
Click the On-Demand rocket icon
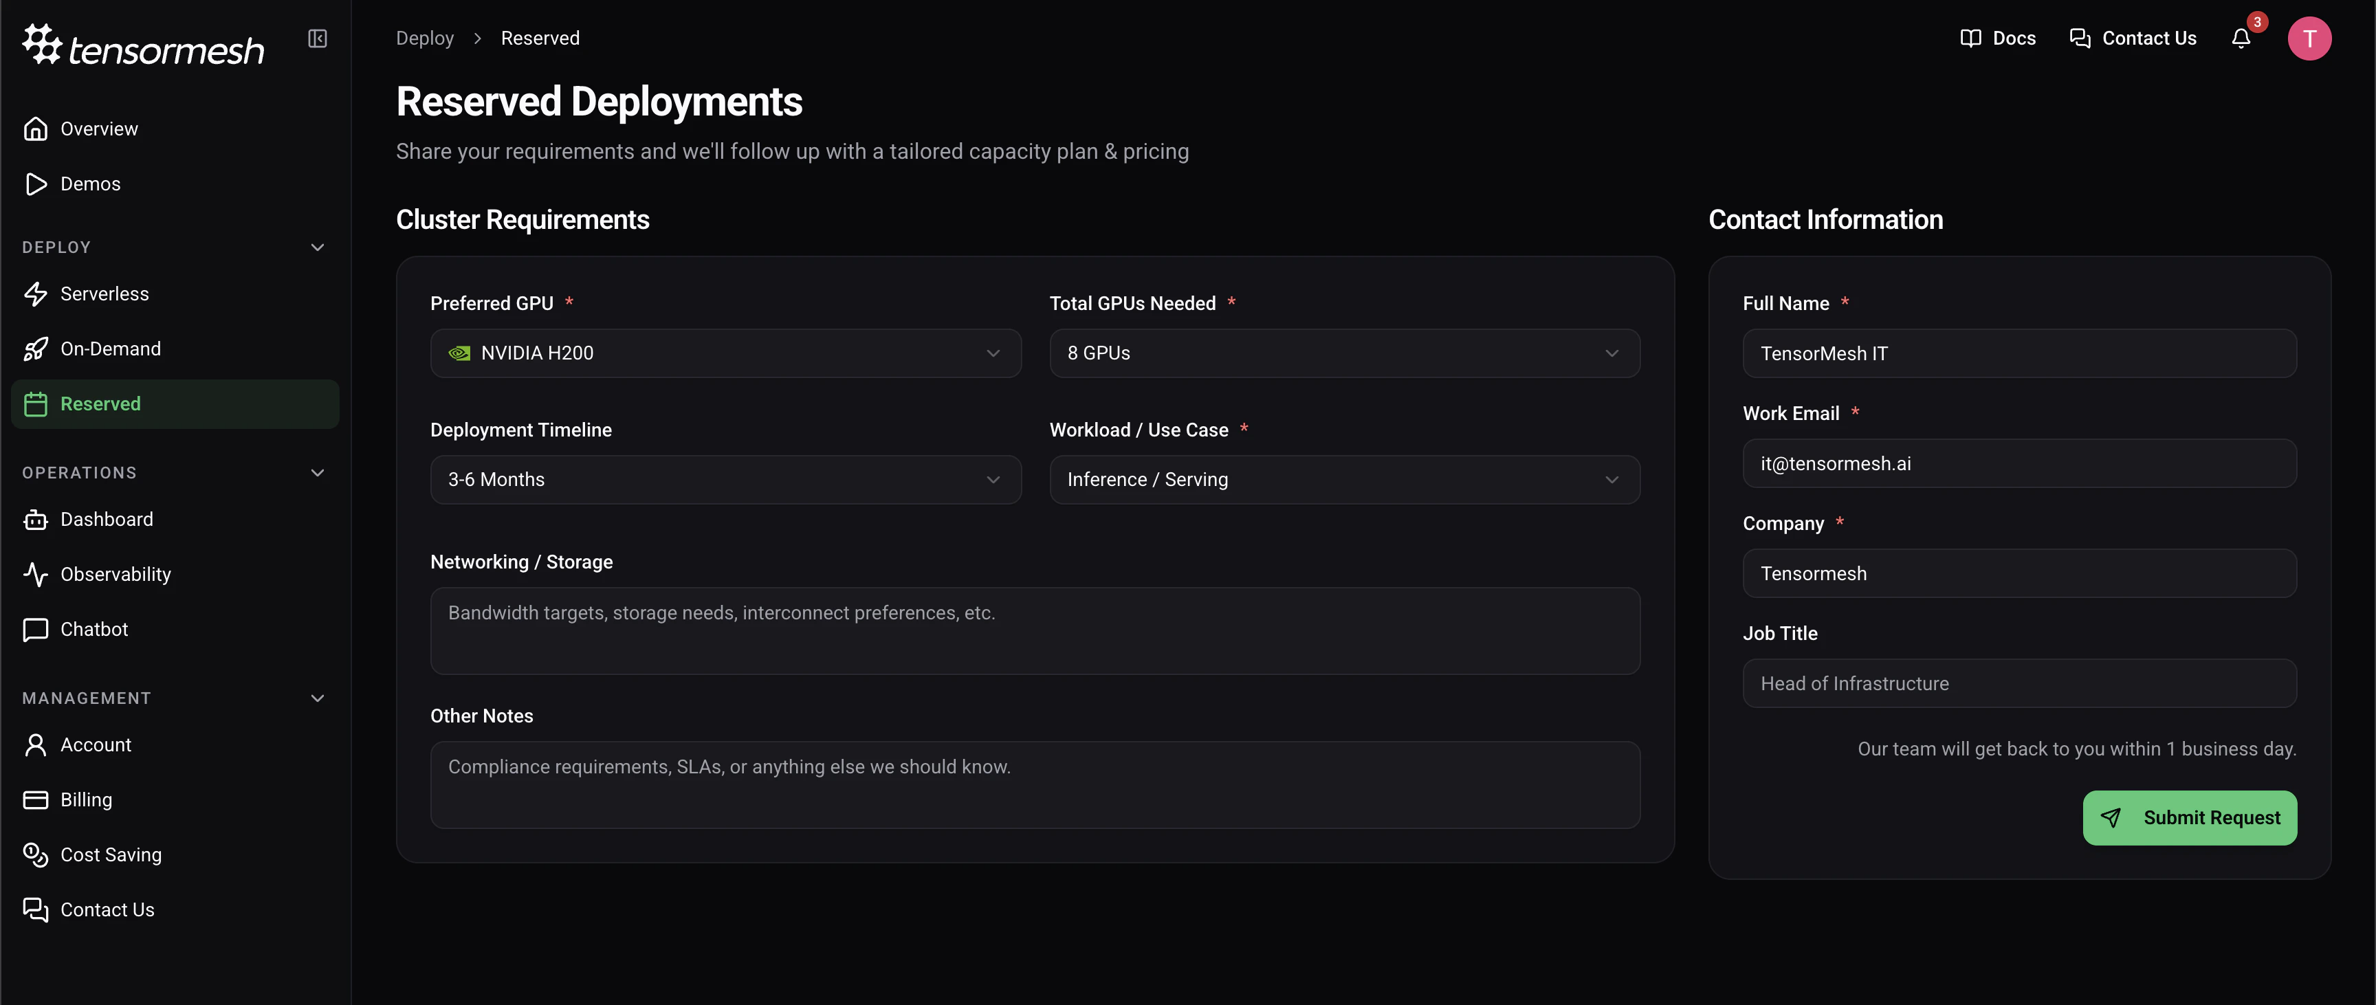(x=35, y=349)
